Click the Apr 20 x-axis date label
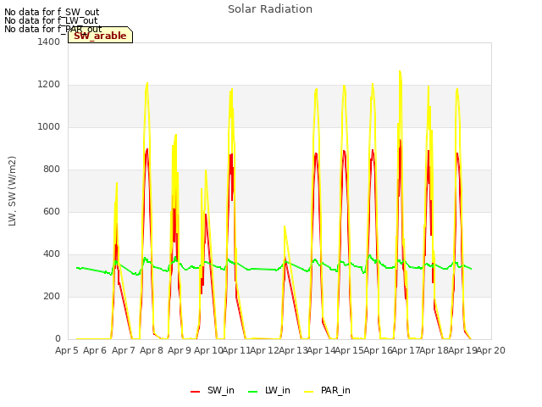542x407 pixels. coord(491,350)
